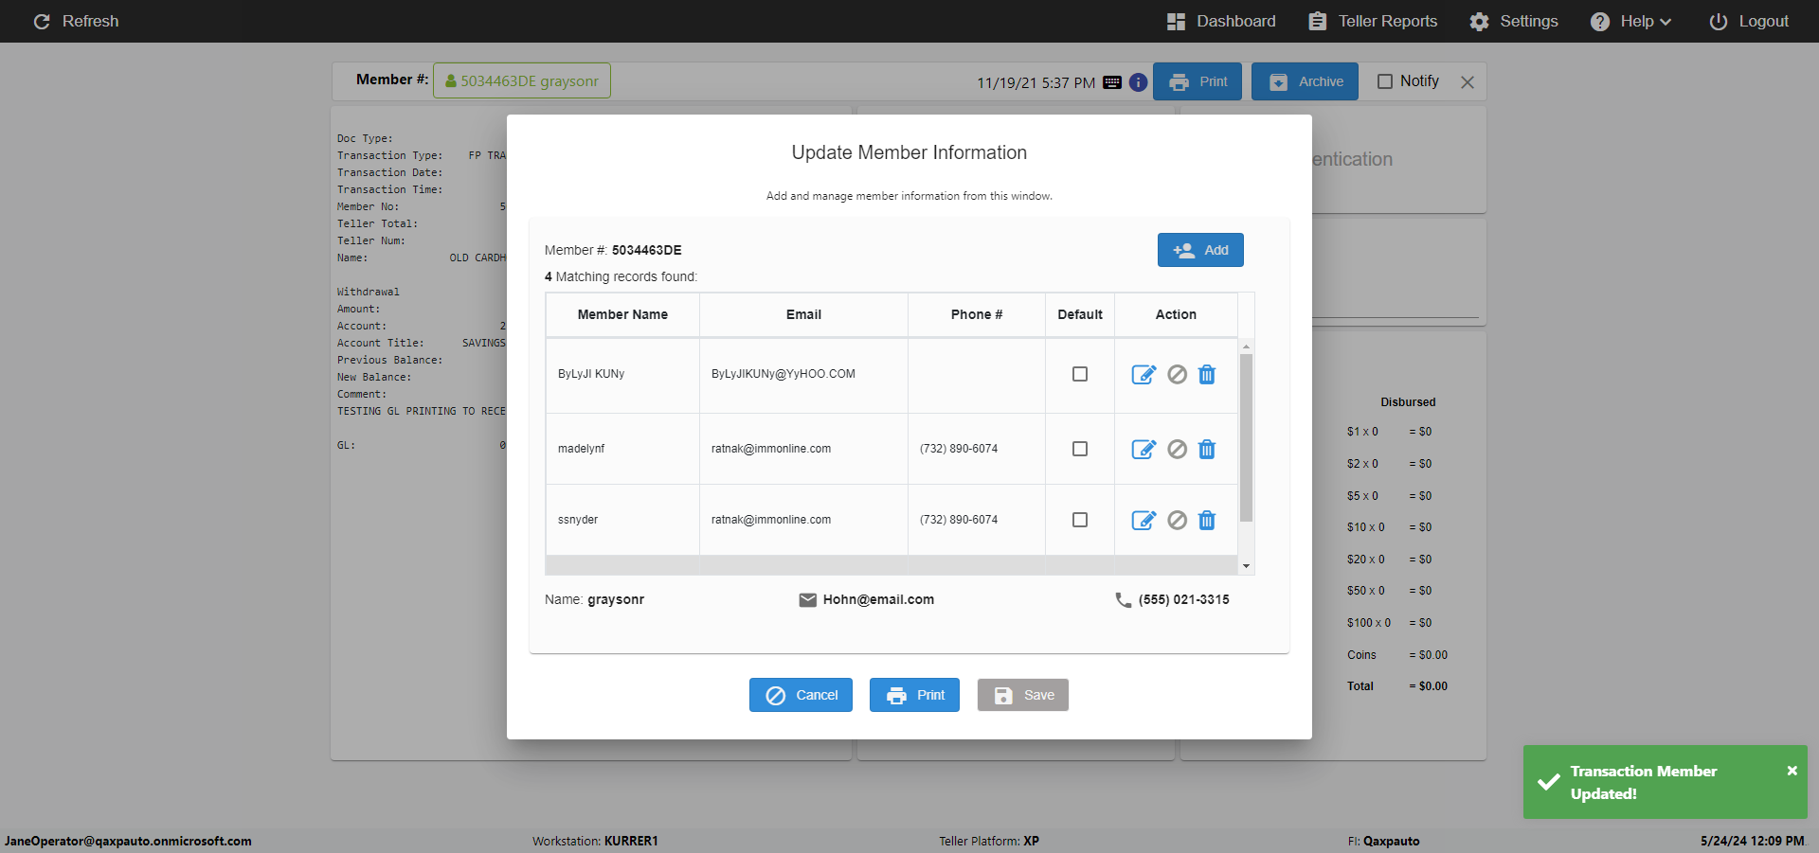Delete the madelynf member row
The width and height of the screenshot is (1819, 853).
tap(1207, 450)
